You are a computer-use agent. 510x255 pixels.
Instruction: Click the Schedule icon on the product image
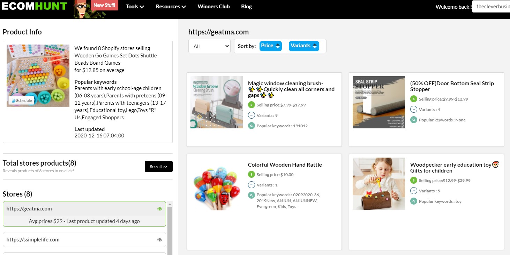(x=21, y=100)
